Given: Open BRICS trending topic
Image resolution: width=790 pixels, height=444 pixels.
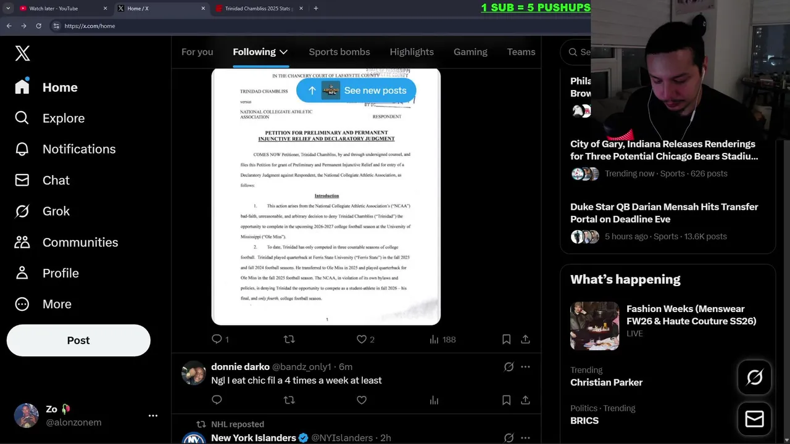Looking at the screenshot, I should point(584,421).
